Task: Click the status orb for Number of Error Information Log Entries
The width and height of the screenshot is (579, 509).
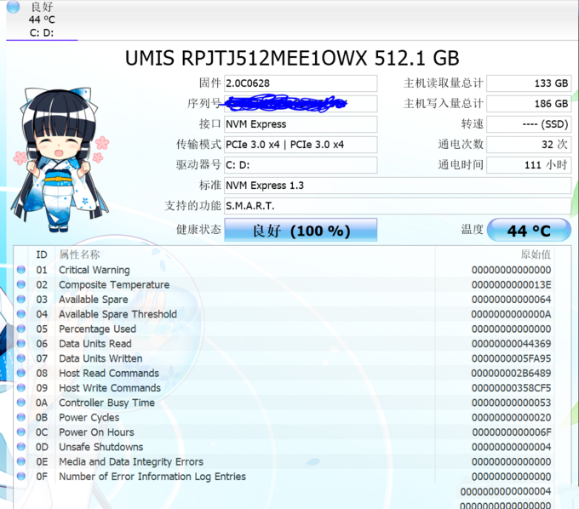Action: pyautogui.click(x=21, y=477)
